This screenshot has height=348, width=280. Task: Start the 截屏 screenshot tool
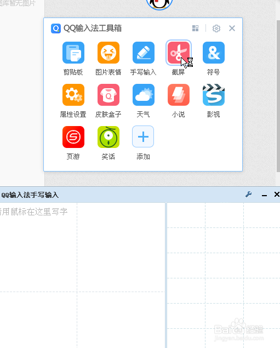point(179,53)
